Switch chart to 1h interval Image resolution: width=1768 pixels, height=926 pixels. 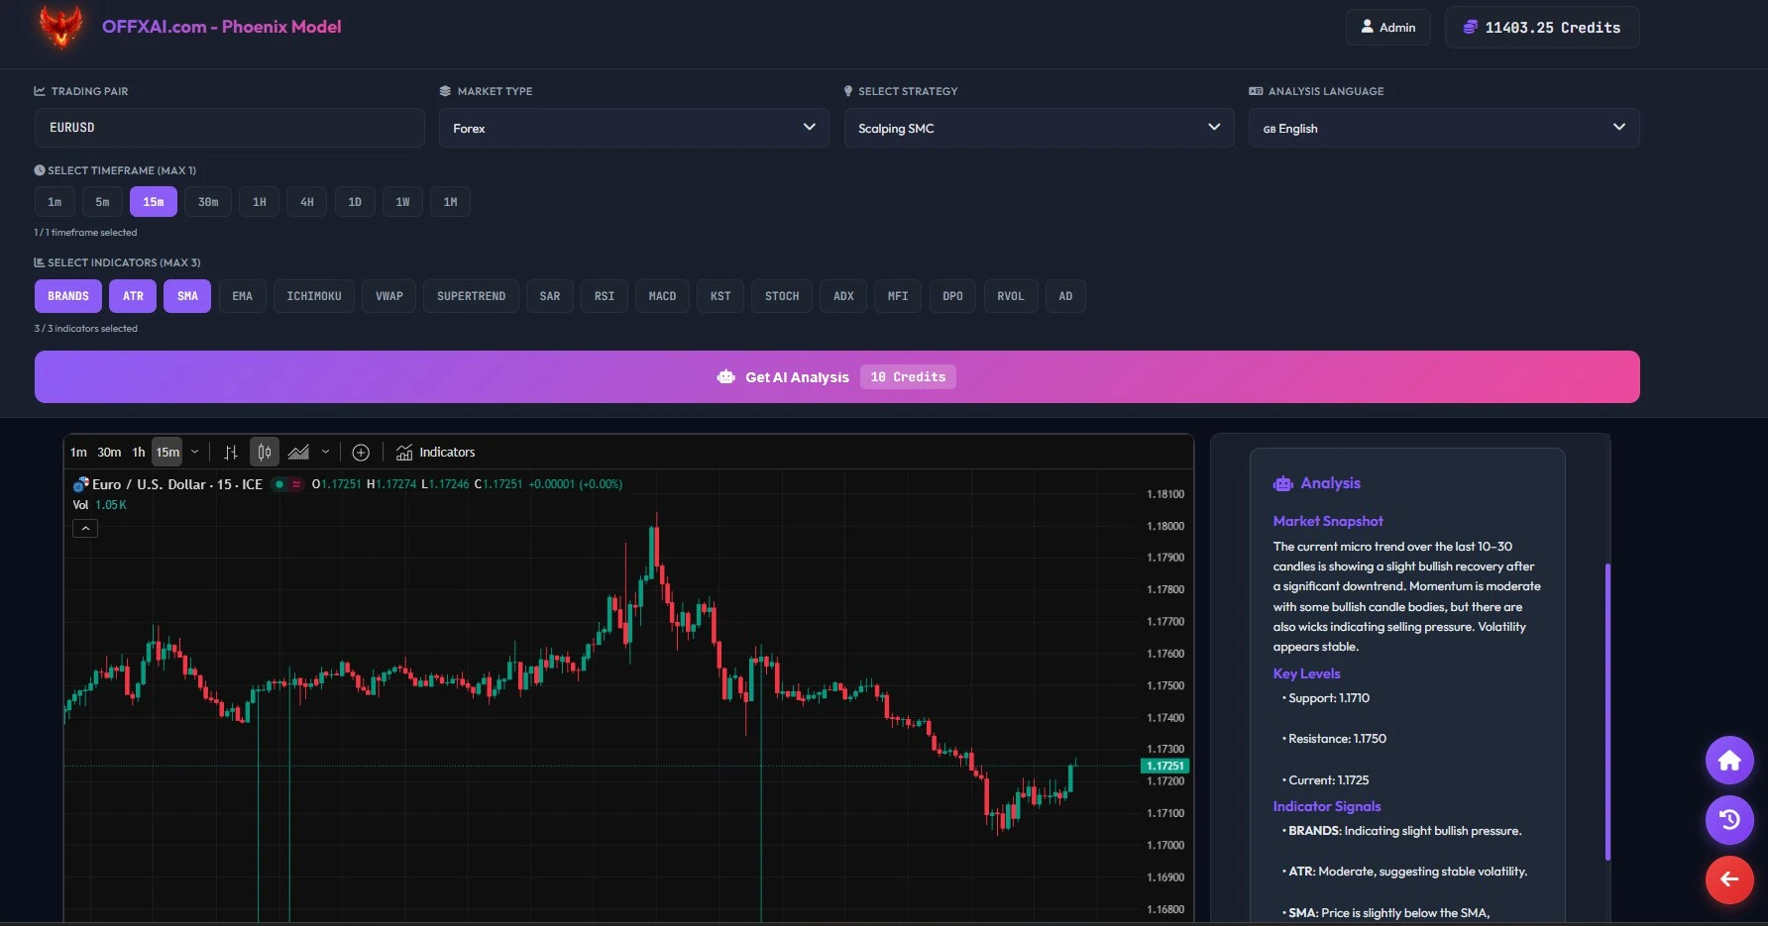(x=139, y=453)
